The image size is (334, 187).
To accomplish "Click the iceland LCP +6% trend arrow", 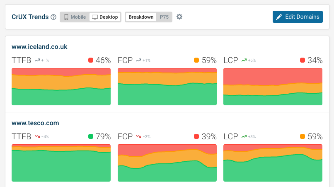I will click(244, 61).
